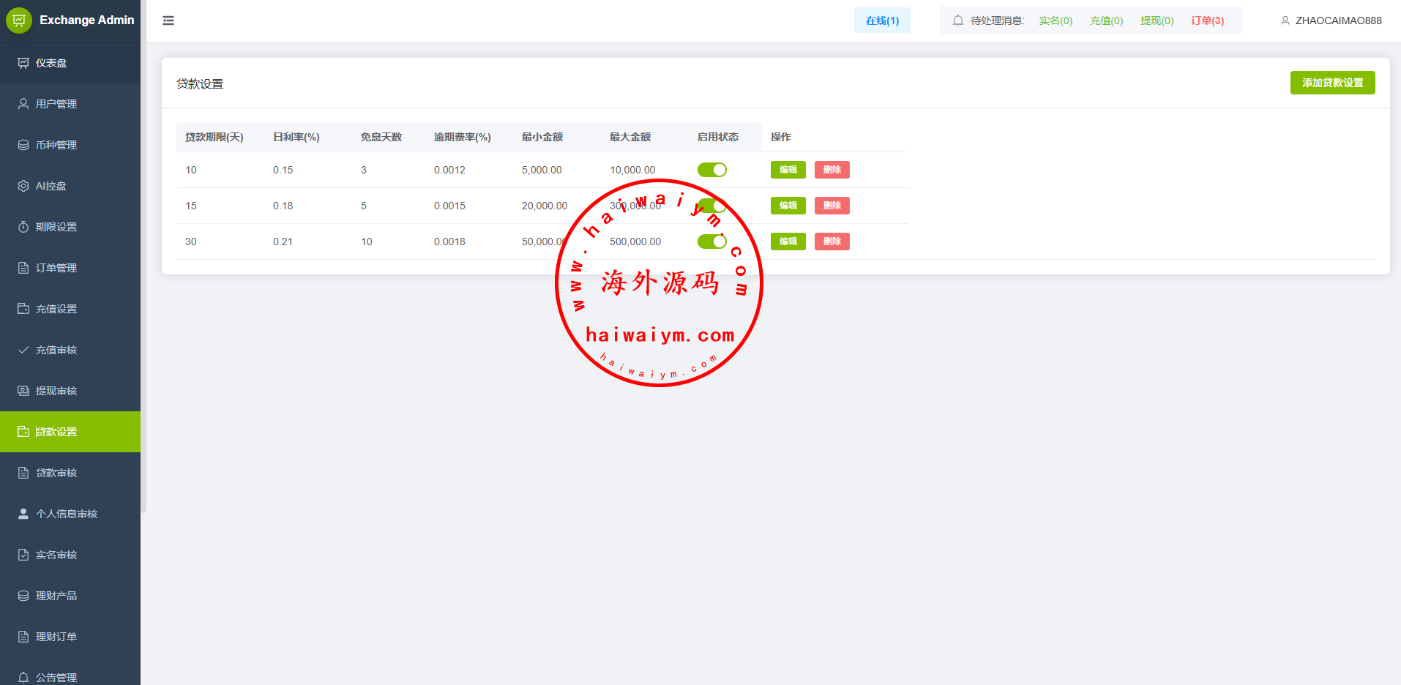Toggle the 15-day loan enabled switch
The image size is (1401, 685).
pos(711,206)
